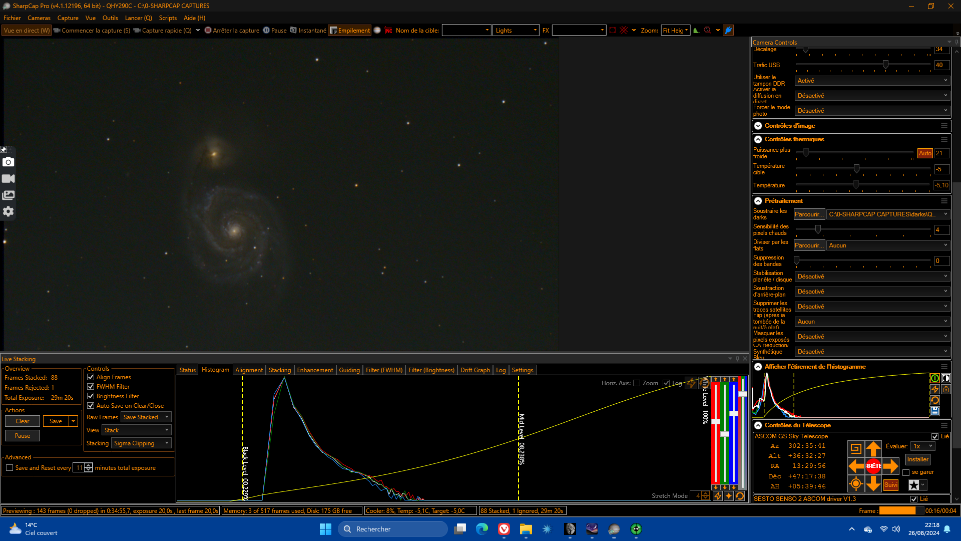Open the settings gear in left sidebar

click(x=8, y=211)
